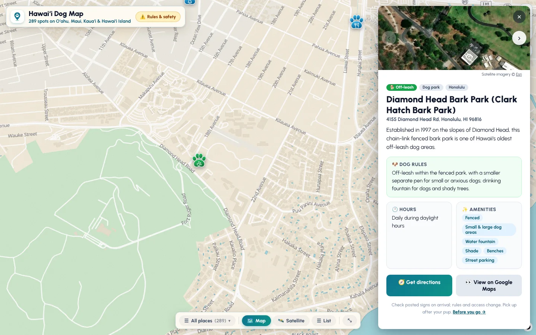536x335 pixels.
Task: Switch to Satellite view
Action: click(291, 321)
